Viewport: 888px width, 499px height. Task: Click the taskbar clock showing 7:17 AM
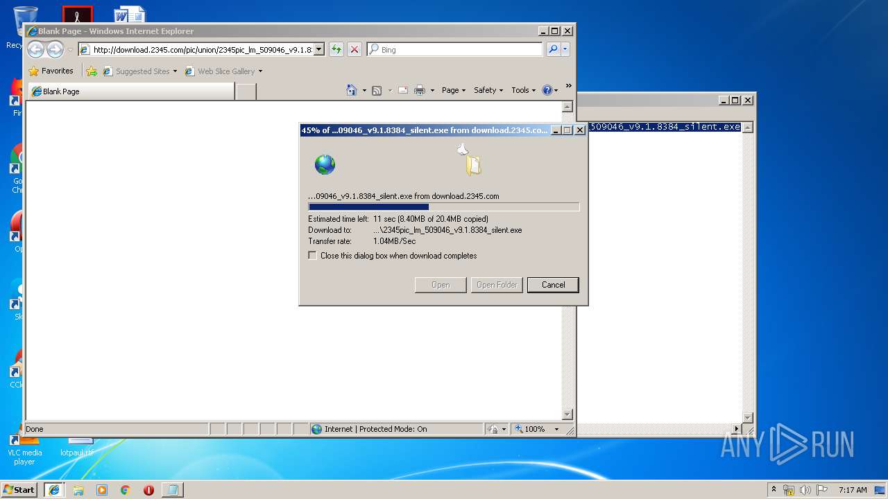pyautogui.click(x=853, y=490)
